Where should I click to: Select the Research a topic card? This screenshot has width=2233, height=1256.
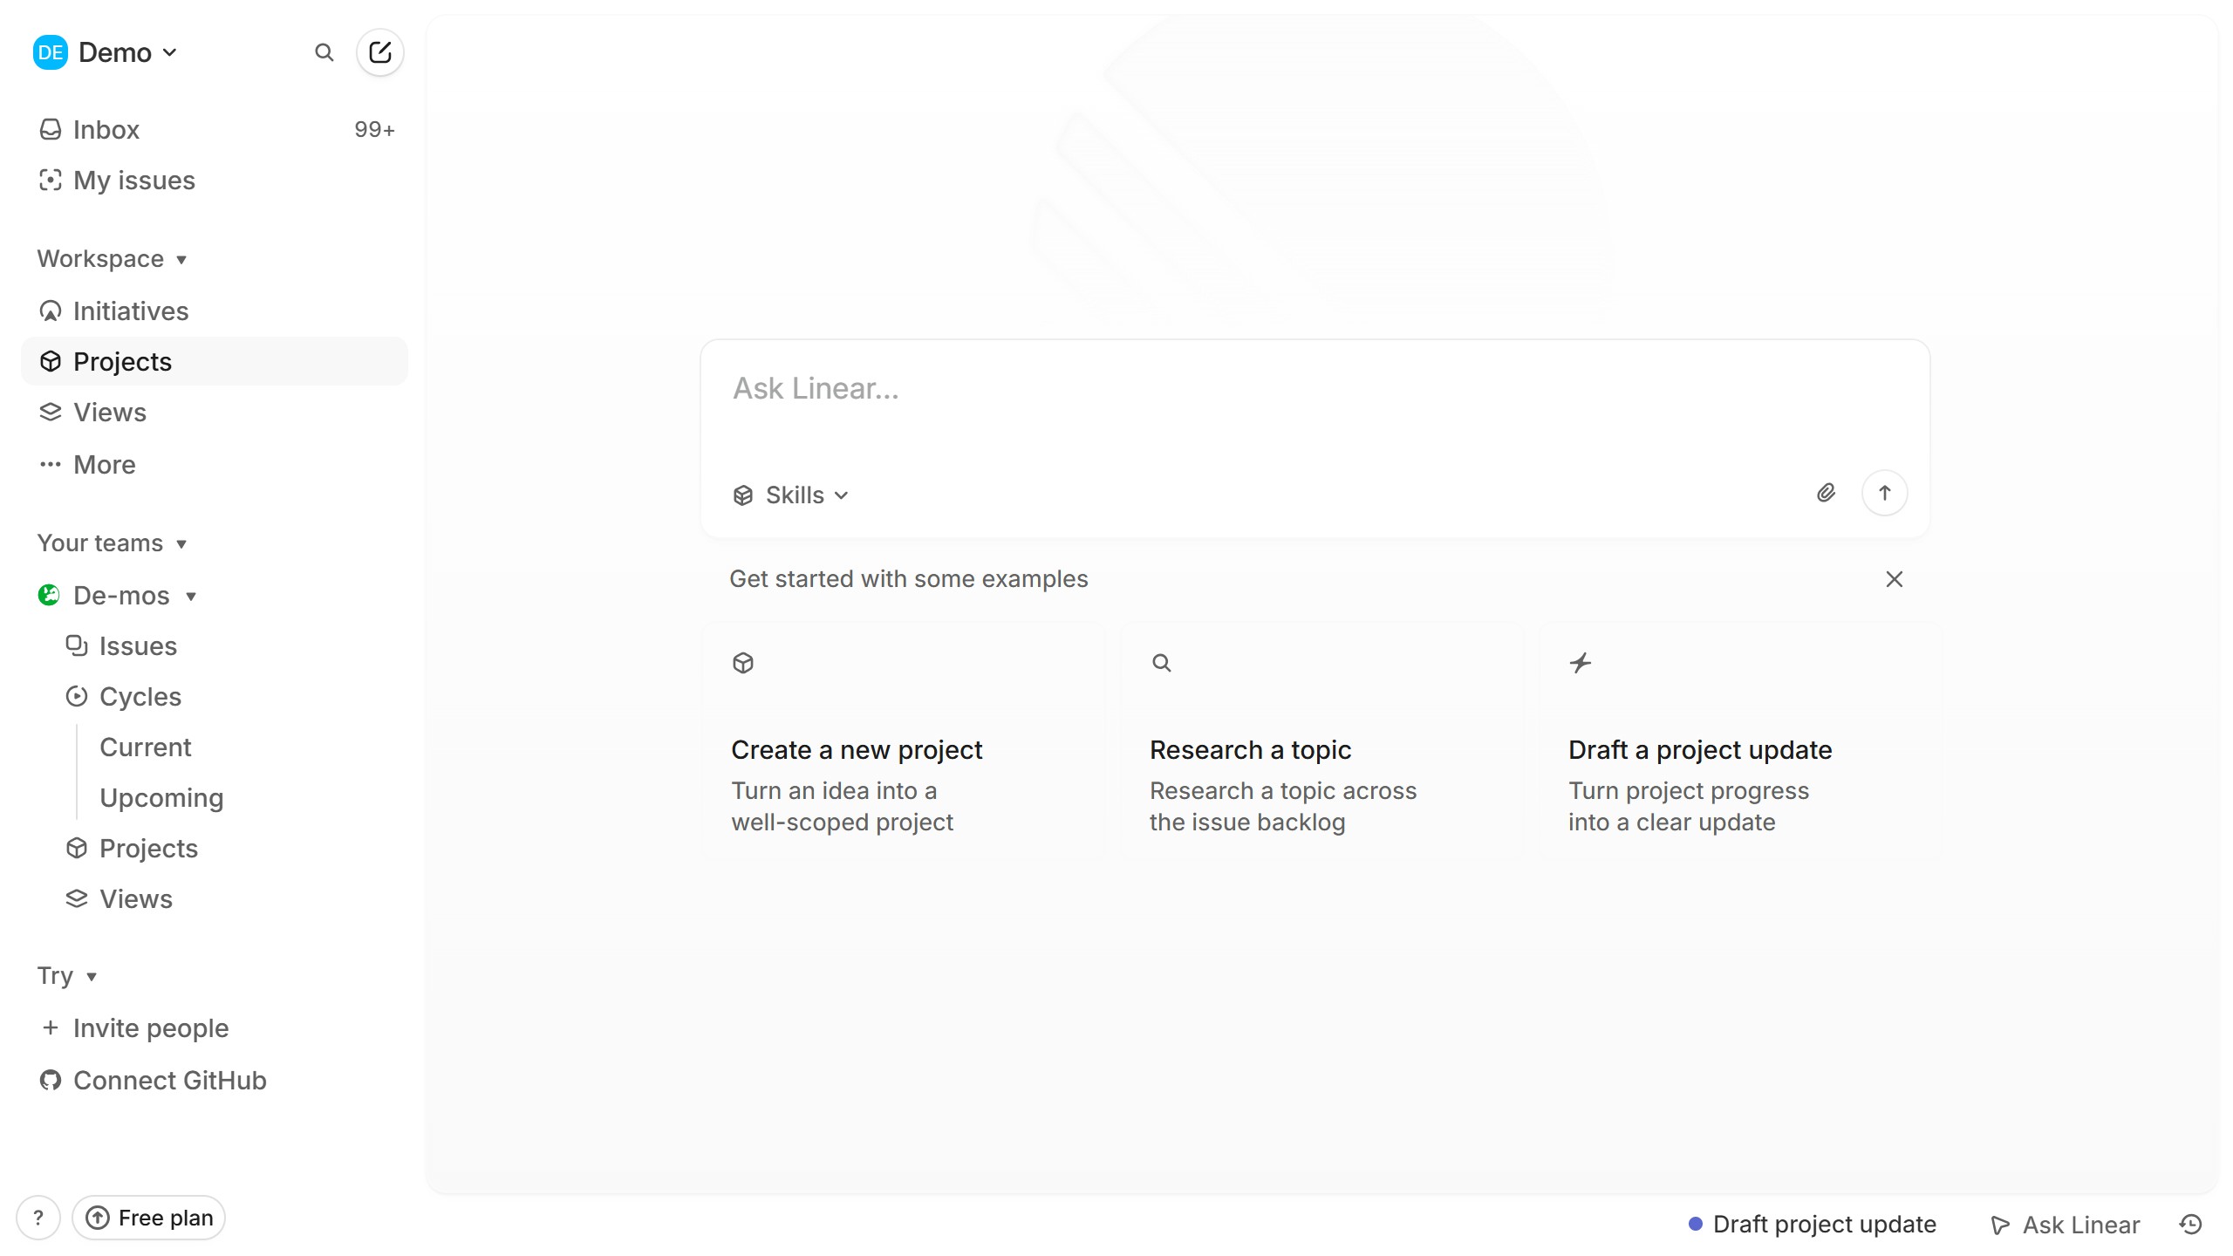pos(1322,742)
